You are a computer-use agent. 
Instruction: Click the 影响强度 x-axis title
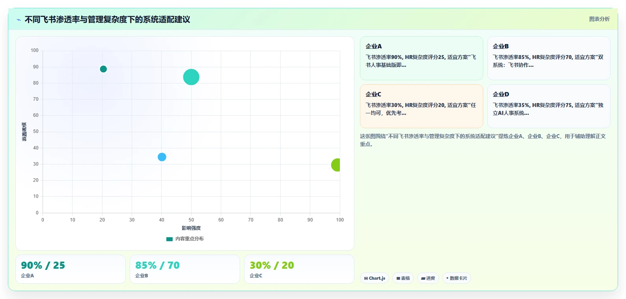click(x=191, y=228)
